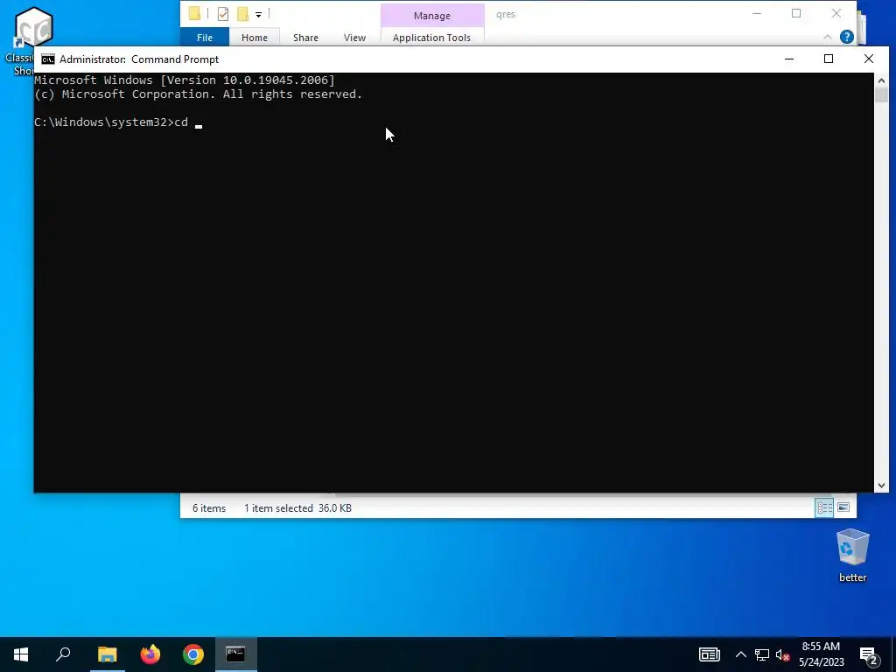Open Explorer Help question mark icon

[x=846, y=37]
